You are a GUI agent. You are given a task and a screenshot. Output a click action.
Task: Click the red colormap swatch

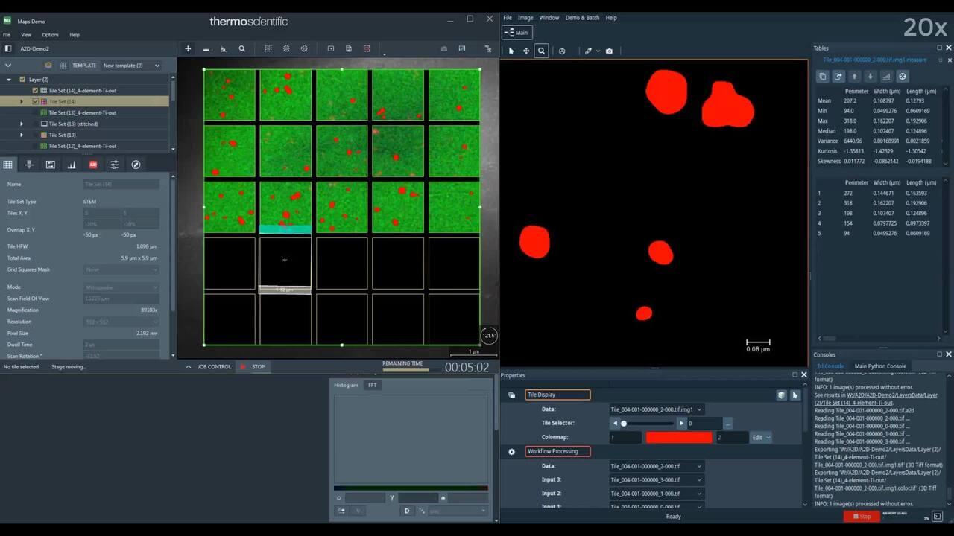click(678, 438)
